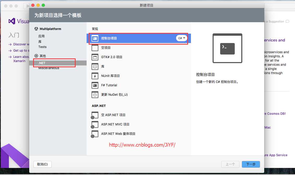Click the 下一步 next button
Screen dimensions: 295x175
pos(251,164)
